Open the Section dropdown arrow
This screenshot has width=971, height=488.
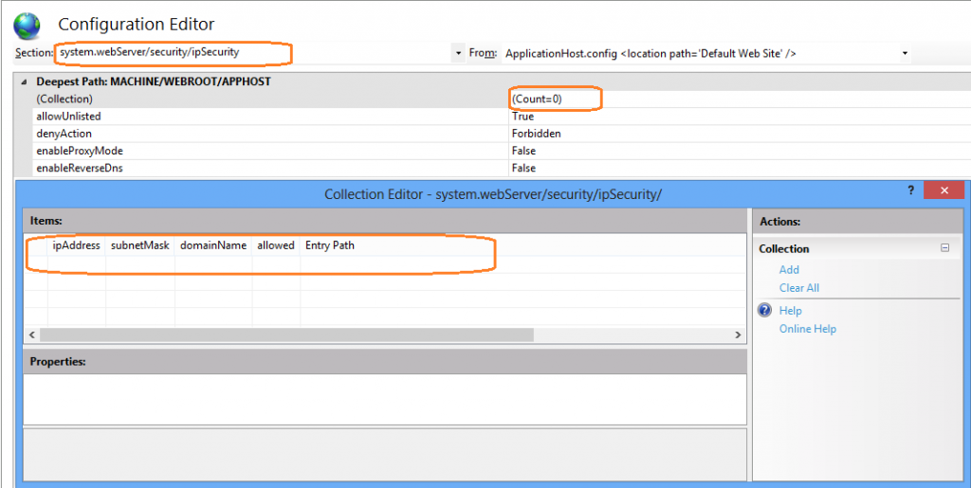coord(458,53)
